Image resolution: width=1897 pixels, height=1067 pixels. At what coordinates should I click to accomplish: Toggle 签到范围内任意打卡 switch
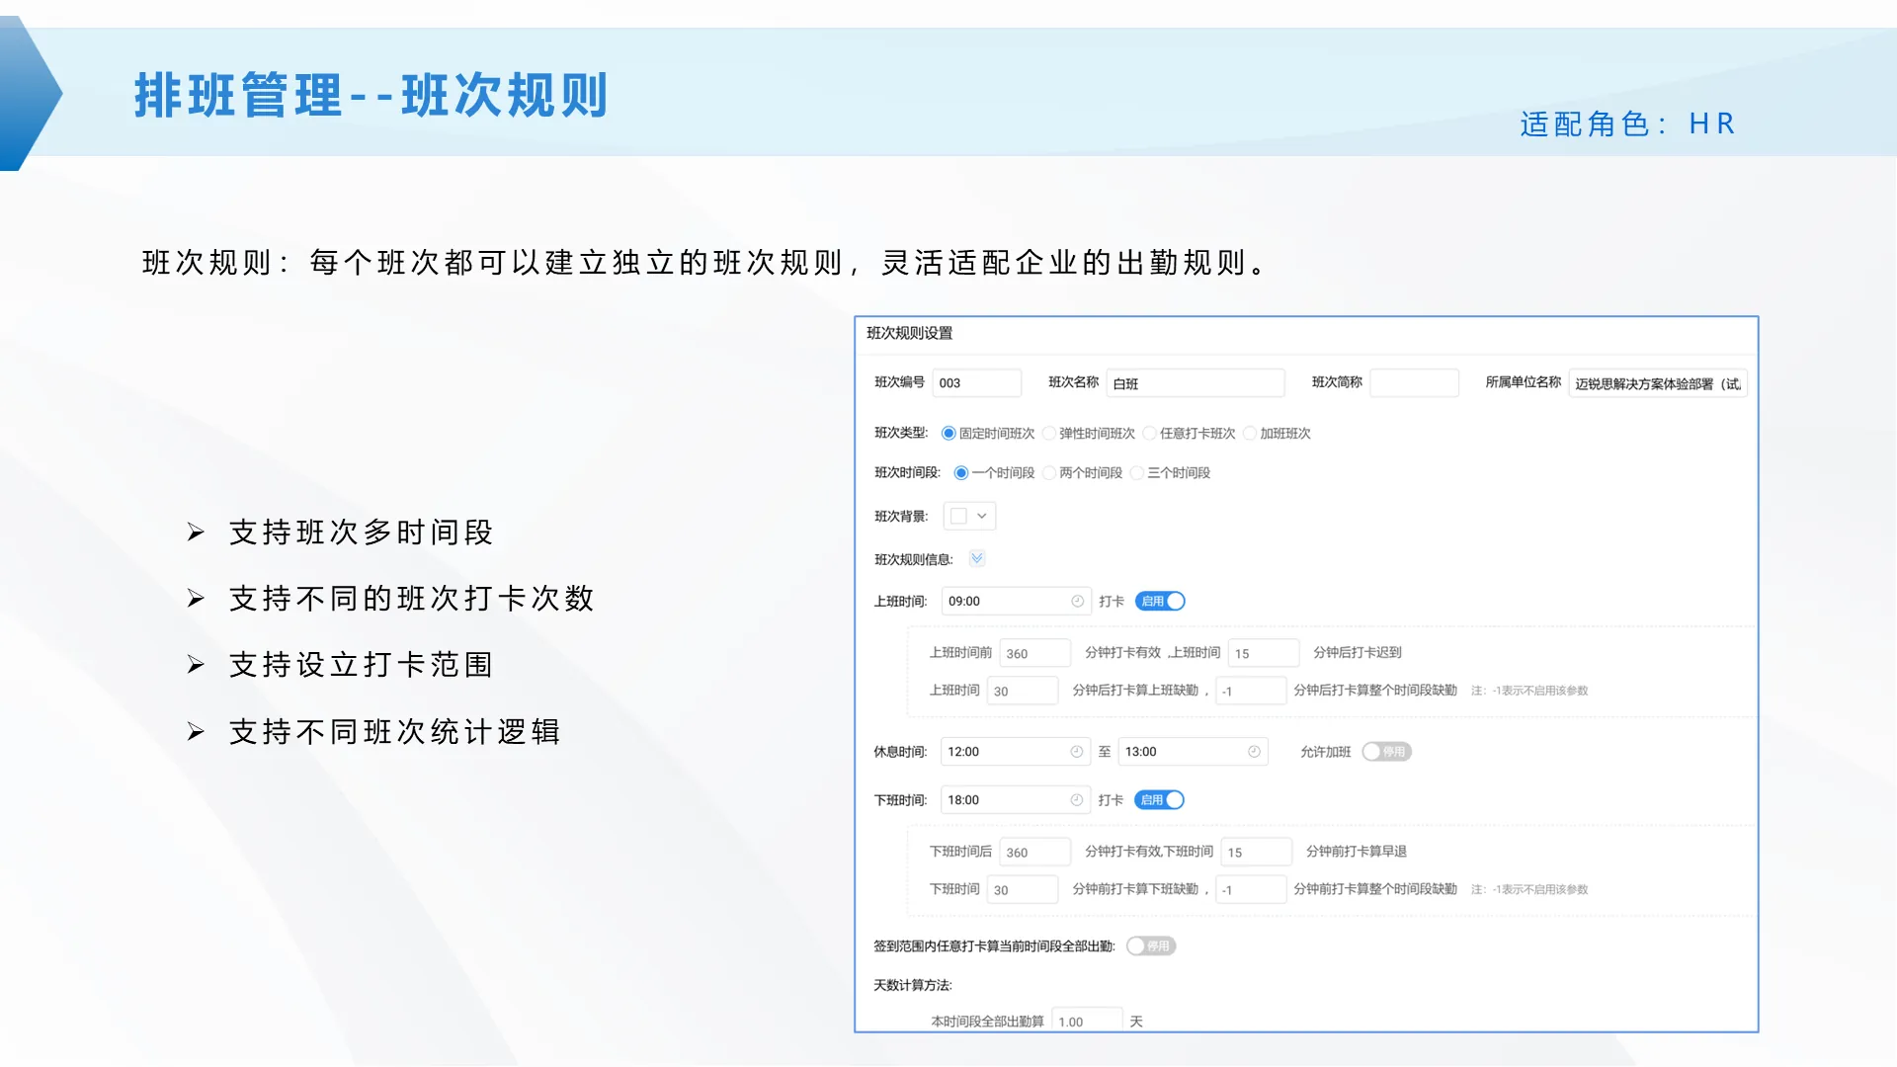point(1151,946)
